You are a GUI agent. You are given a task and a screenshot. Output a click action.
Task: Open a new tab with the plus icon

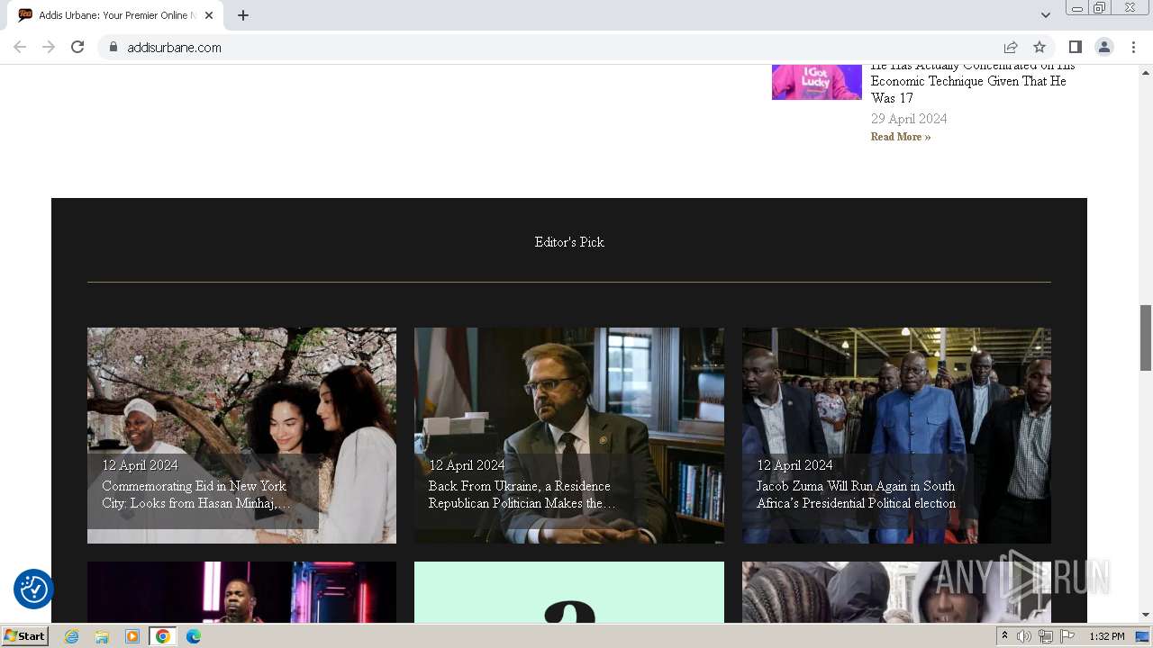click(x=243, y=15)
